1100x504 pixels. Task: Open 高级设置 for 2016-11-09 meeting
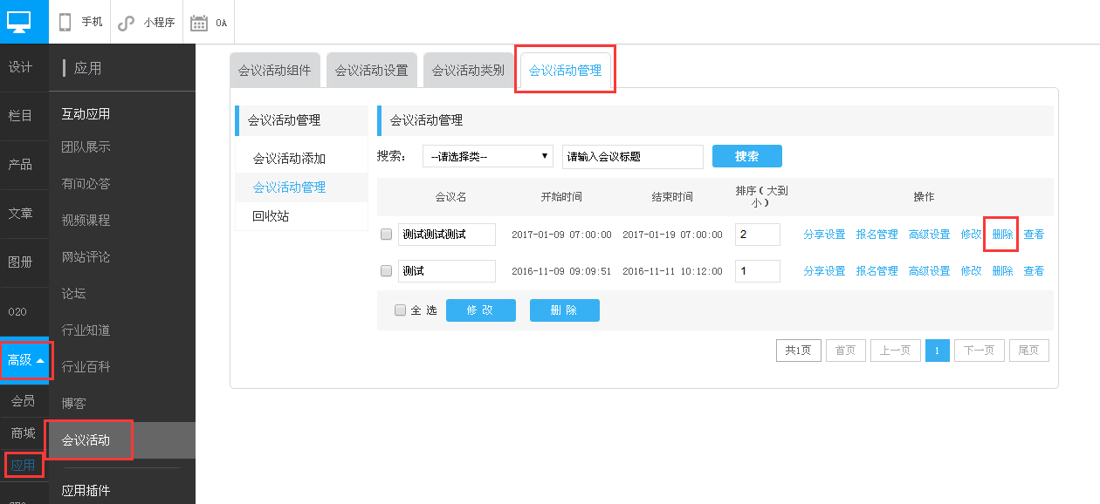pos(929,271)
